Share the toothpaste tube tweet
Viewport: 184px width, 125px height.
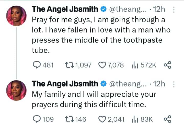pyautogui.click(x=167, y=65)
